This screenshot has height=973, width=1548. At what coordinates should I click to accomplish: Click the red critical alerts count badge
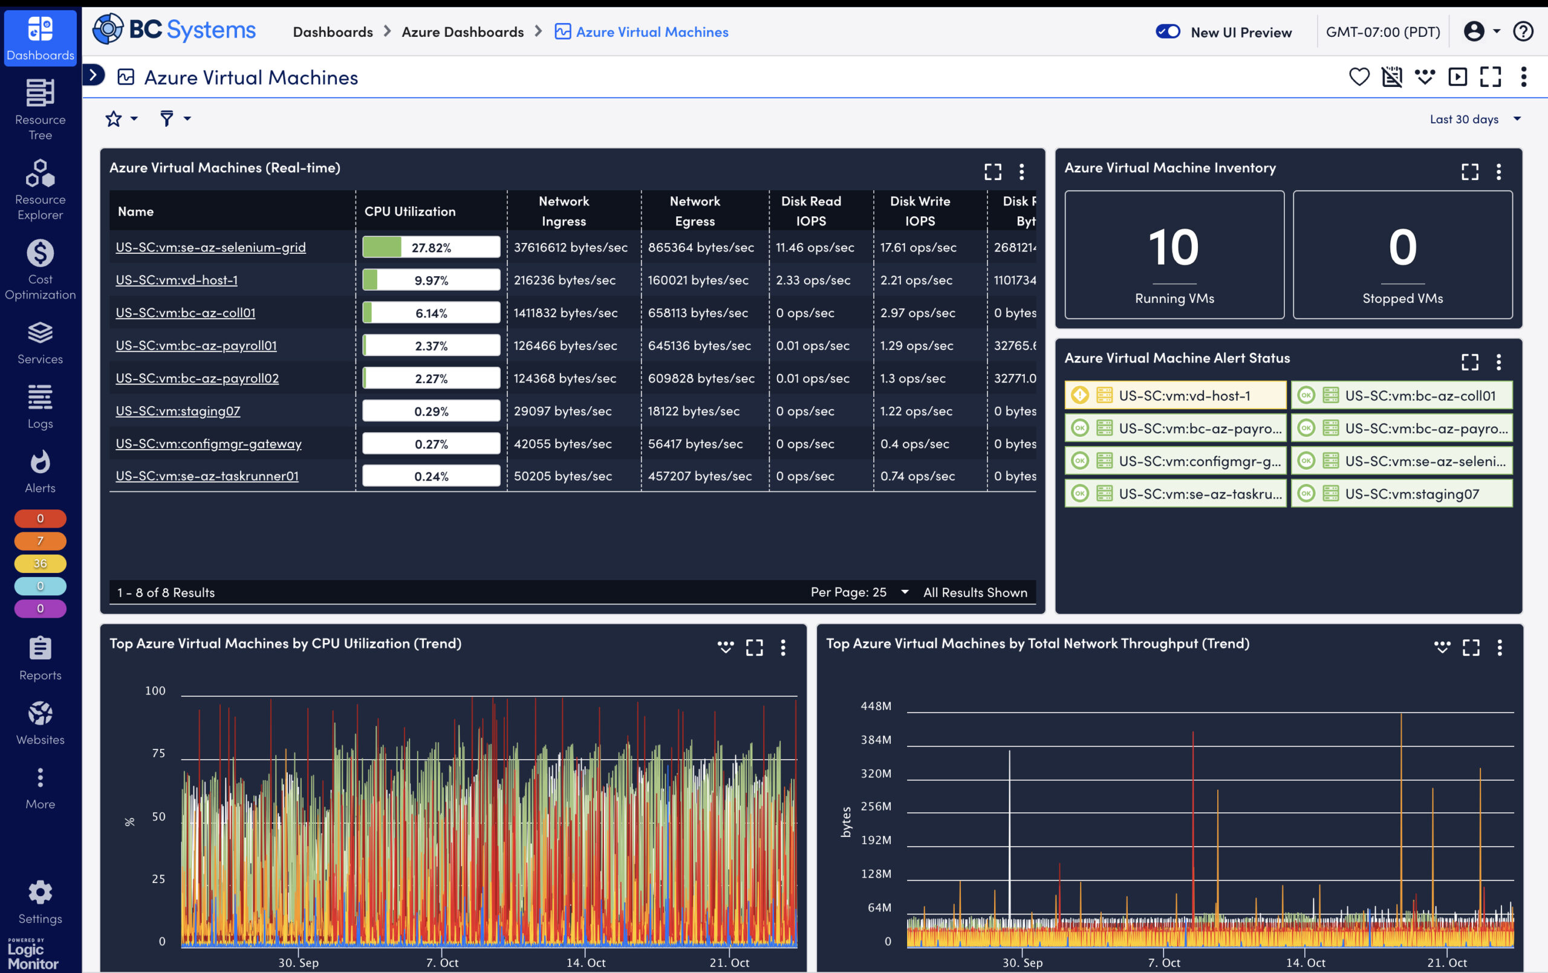40,518
